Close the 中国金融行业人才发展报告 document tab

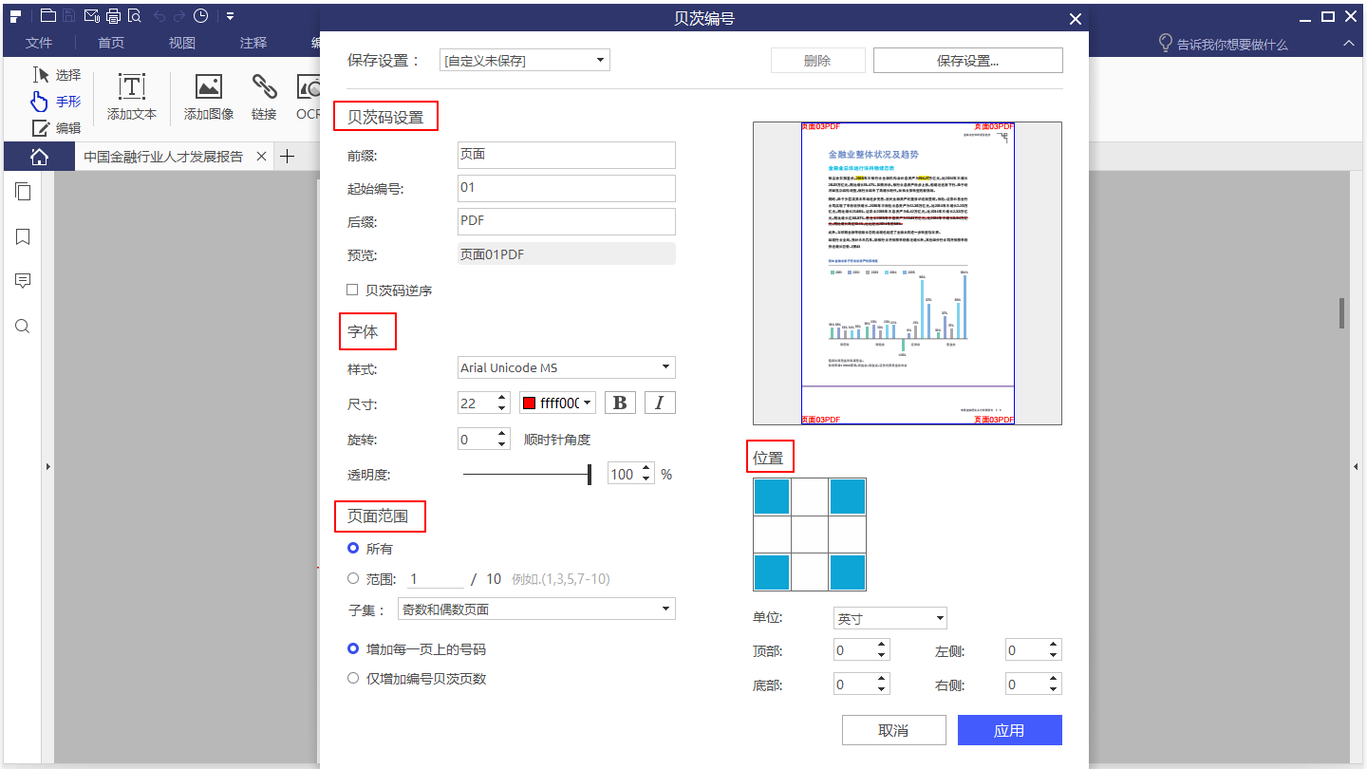[x=262, y=157]
